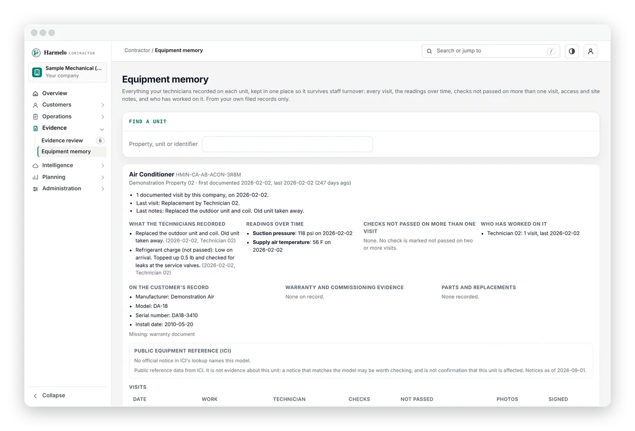Click the Collapse sidebar button

(68, 396)
